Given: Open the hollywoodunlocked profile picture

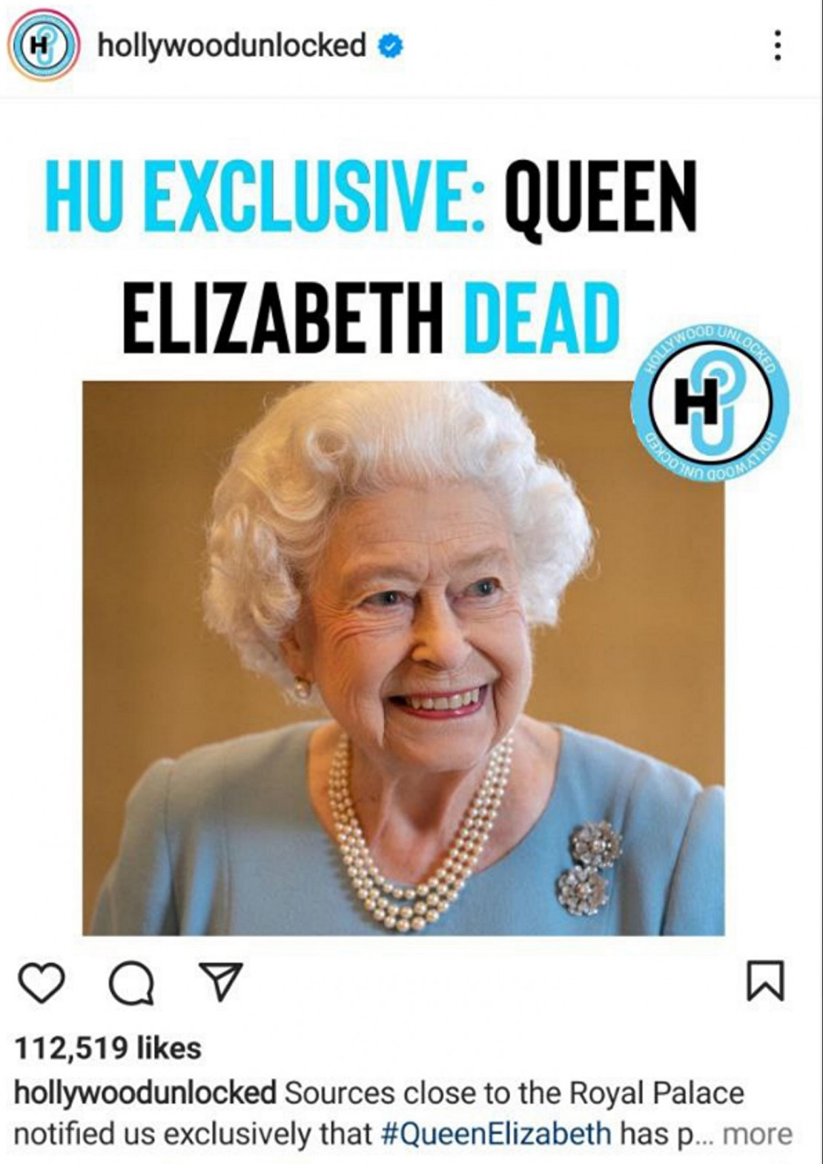Looking at the screenshot, I should click(x=43, y=46).
